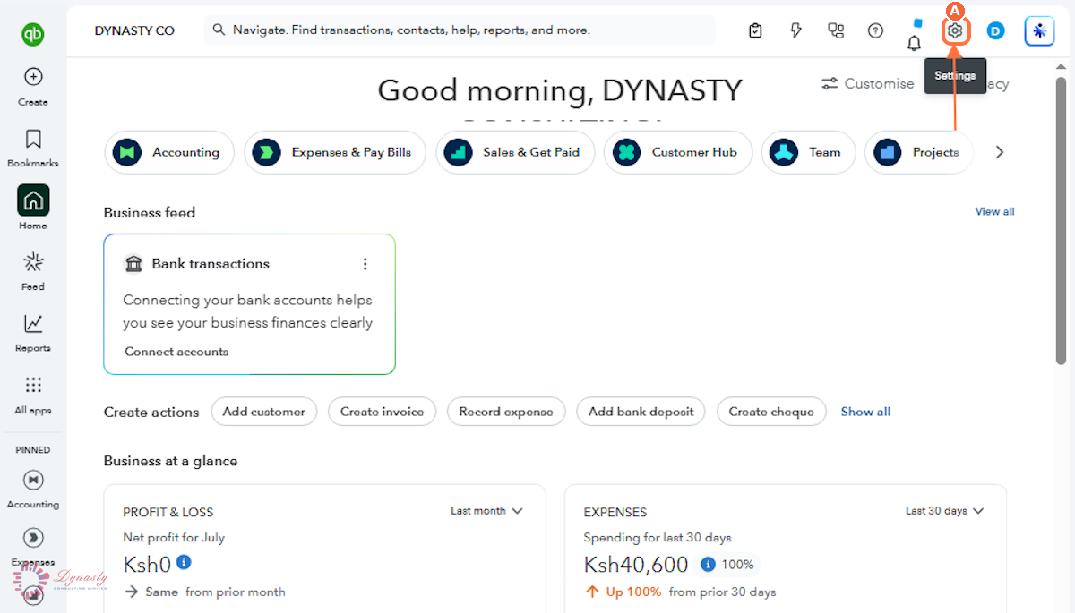1075x613 pixels.
Task: Open the Help question mark icon
Action: (876, 31)
